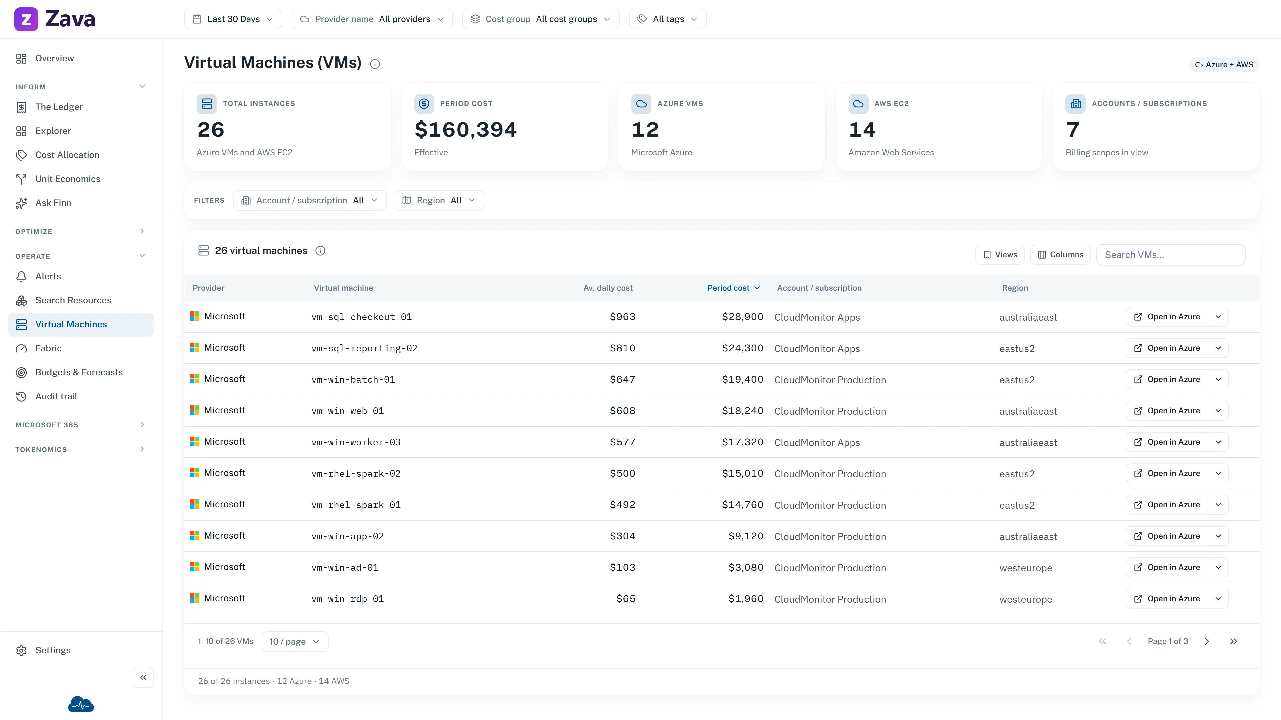Open the 10 / page size dropdown
The image size is (1281, 720).
pyautogui.click(x=295, y=641)
